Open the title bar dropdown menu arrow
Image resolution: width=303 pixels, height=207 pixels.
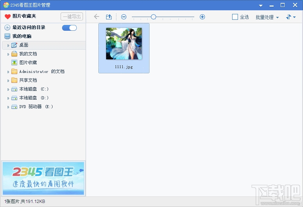(261, 5)
